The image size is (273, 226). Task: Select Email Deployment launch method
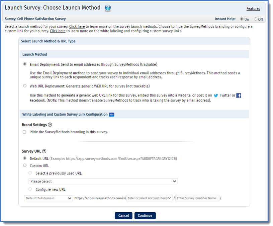click(25, 64)
